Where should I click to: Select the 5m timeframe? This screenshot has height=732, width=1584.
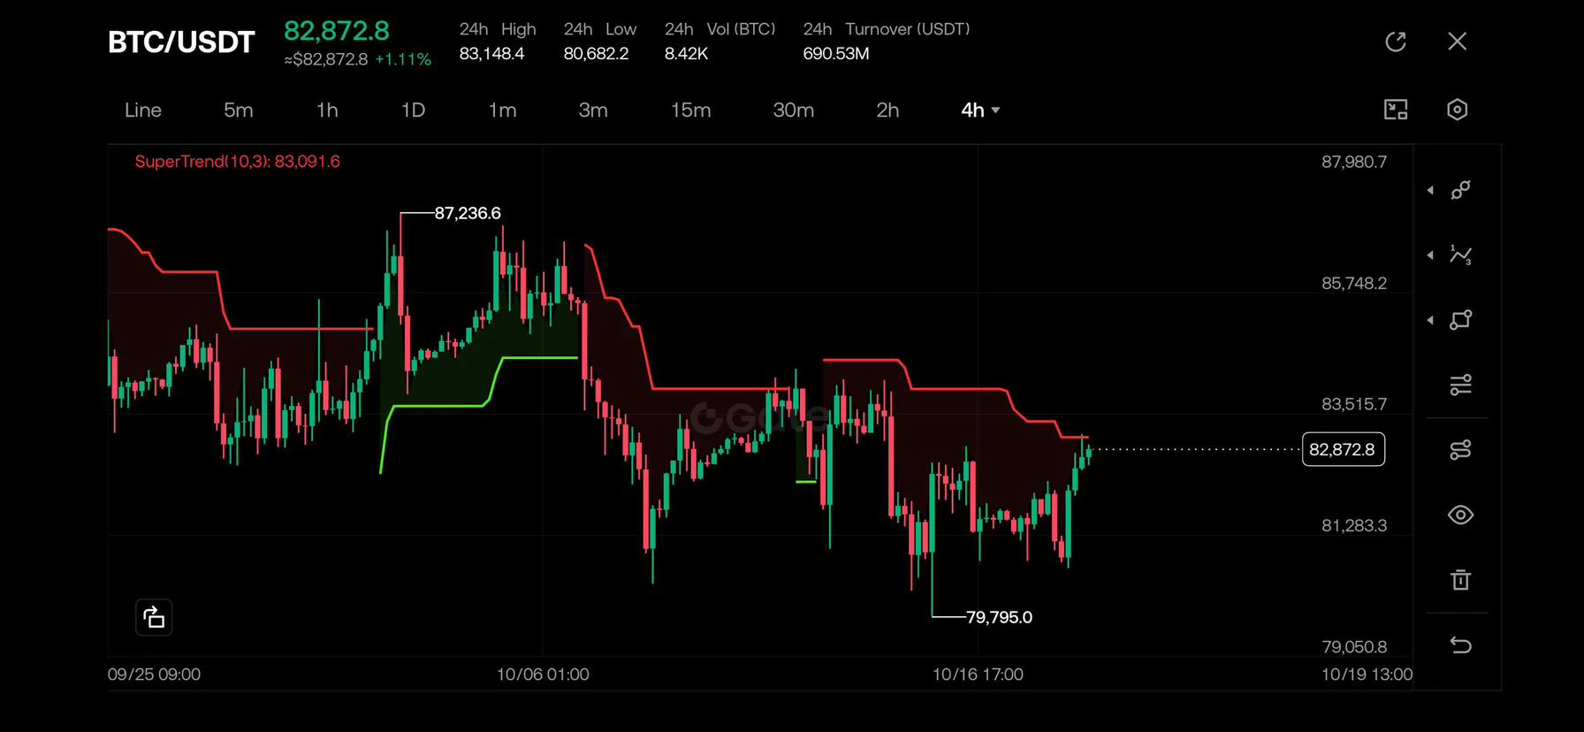tap(239, 110)
